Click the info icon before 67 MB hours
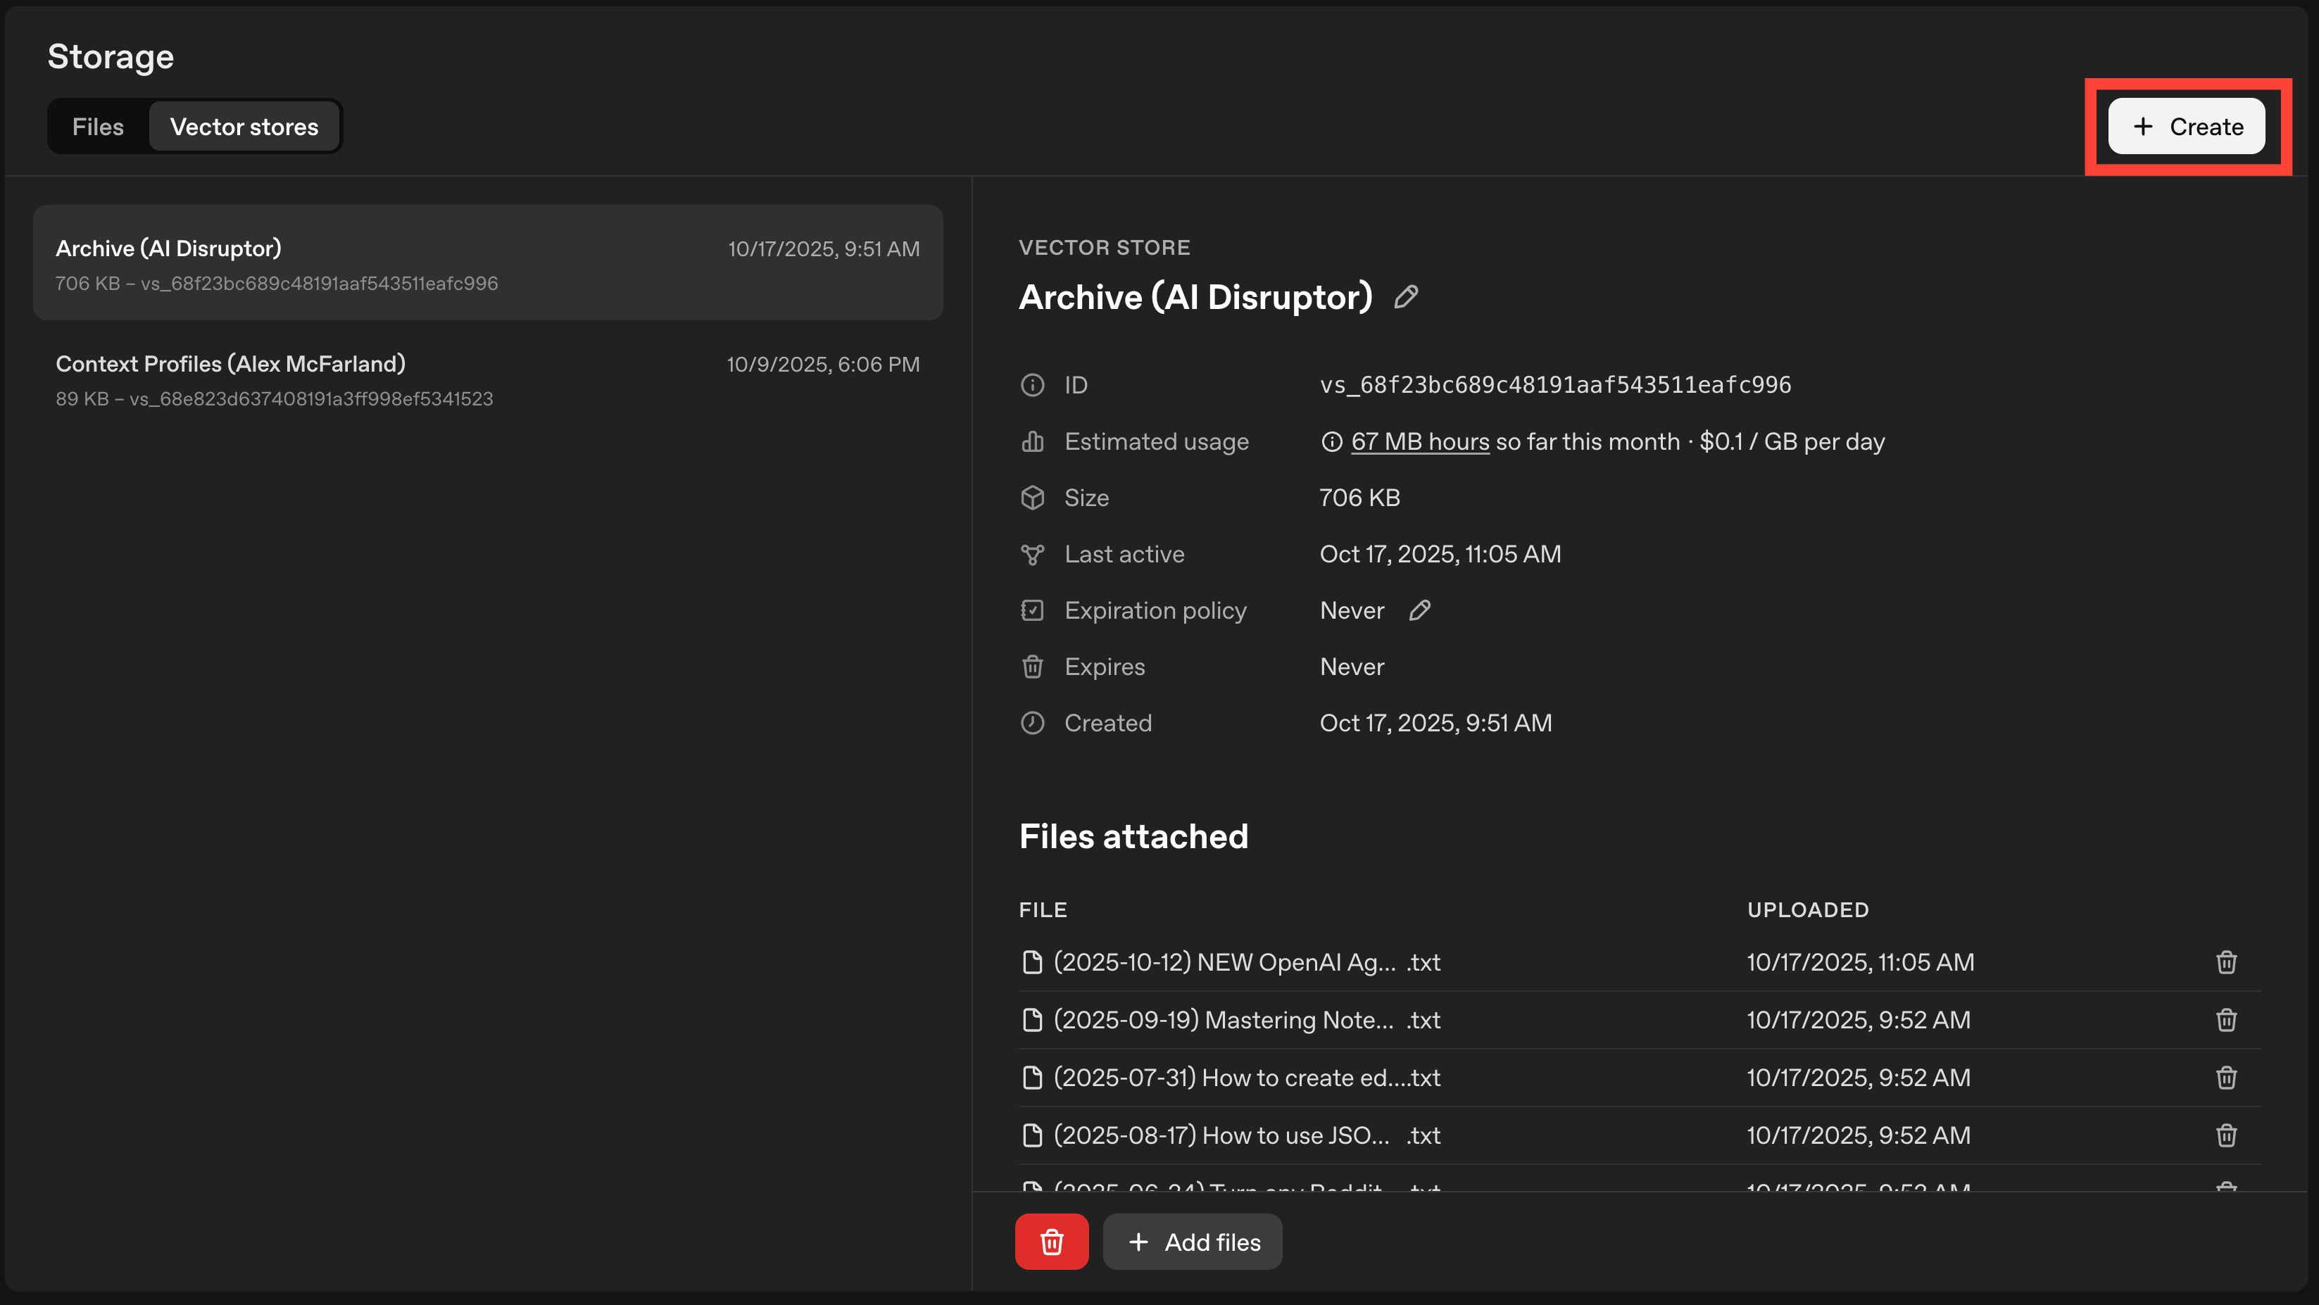This screenshot has height=1305, width=2319. [x=1331, y=442]
